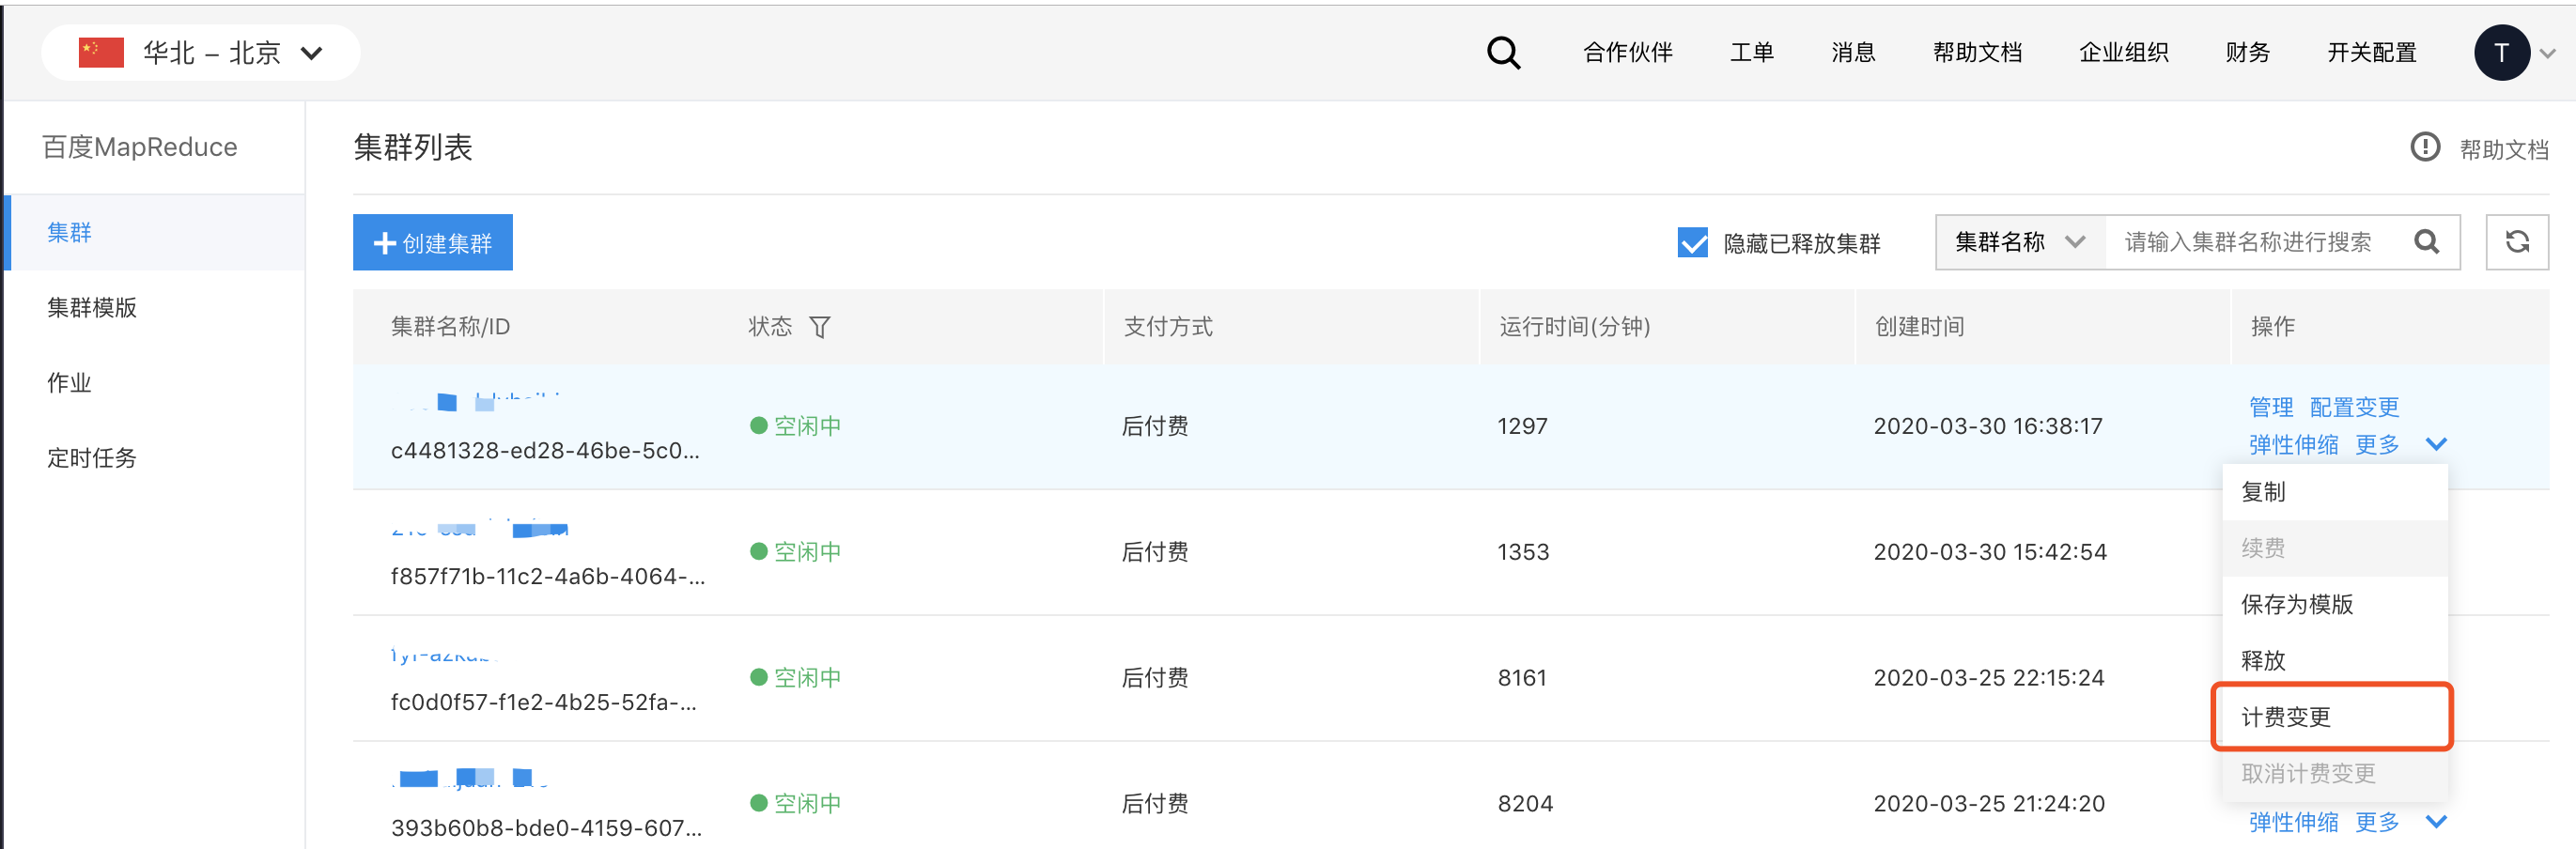Click the cluster ID c4481328-ed28-46be-5c0...
The height and width of the screenshot is (849, 2576).
coord(545,451)
